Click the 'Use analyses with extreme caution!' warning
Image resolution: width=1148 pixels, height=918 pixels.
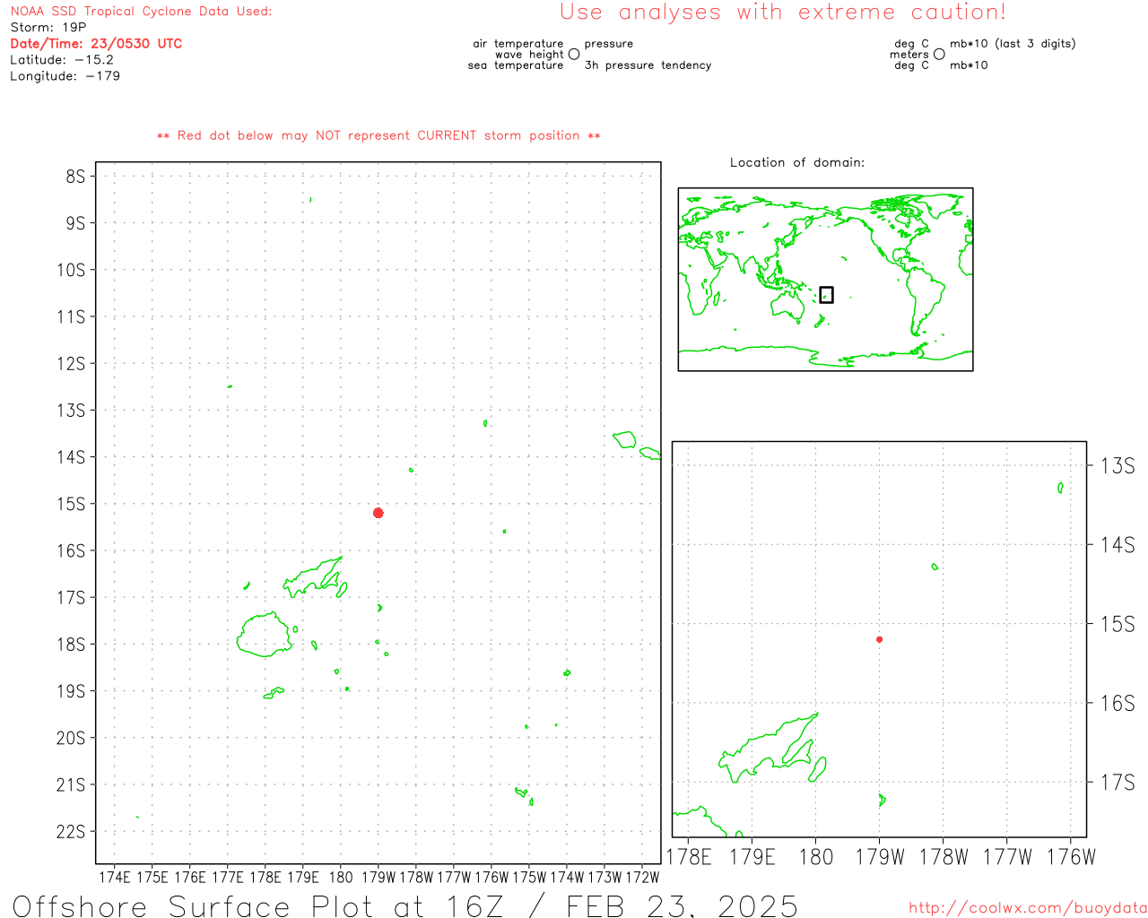783,13
